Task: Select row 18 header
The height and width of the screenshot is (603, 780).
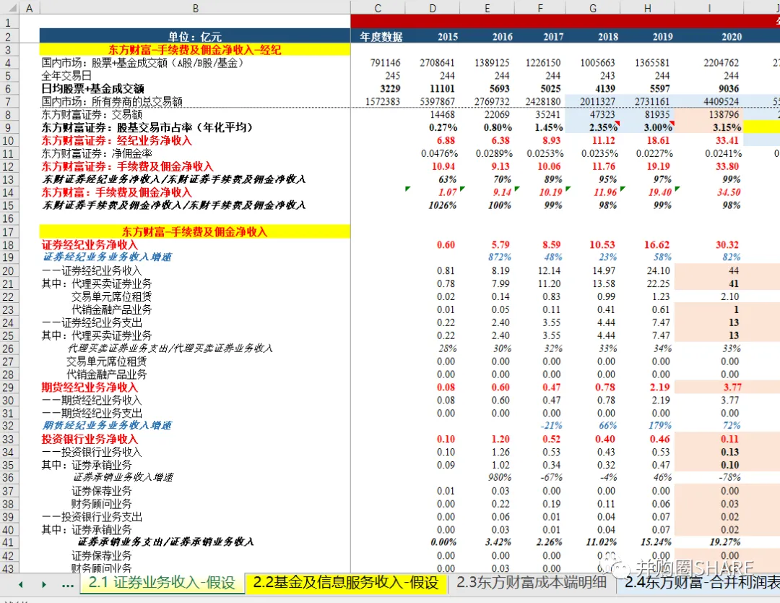Action: (x=8, y=244)
